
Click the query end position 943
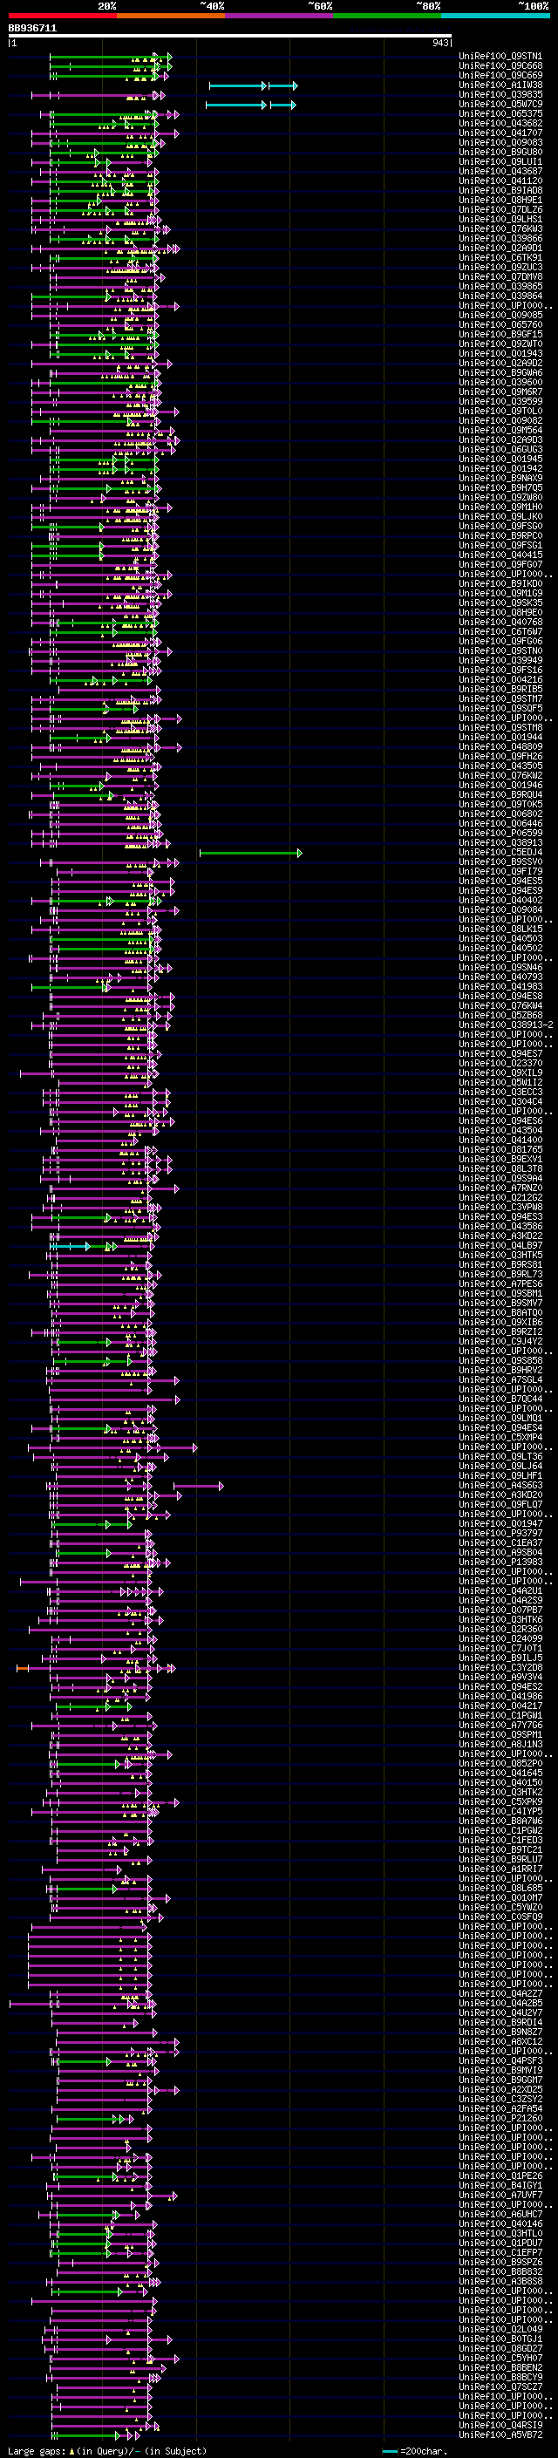[x=440, y=43]
